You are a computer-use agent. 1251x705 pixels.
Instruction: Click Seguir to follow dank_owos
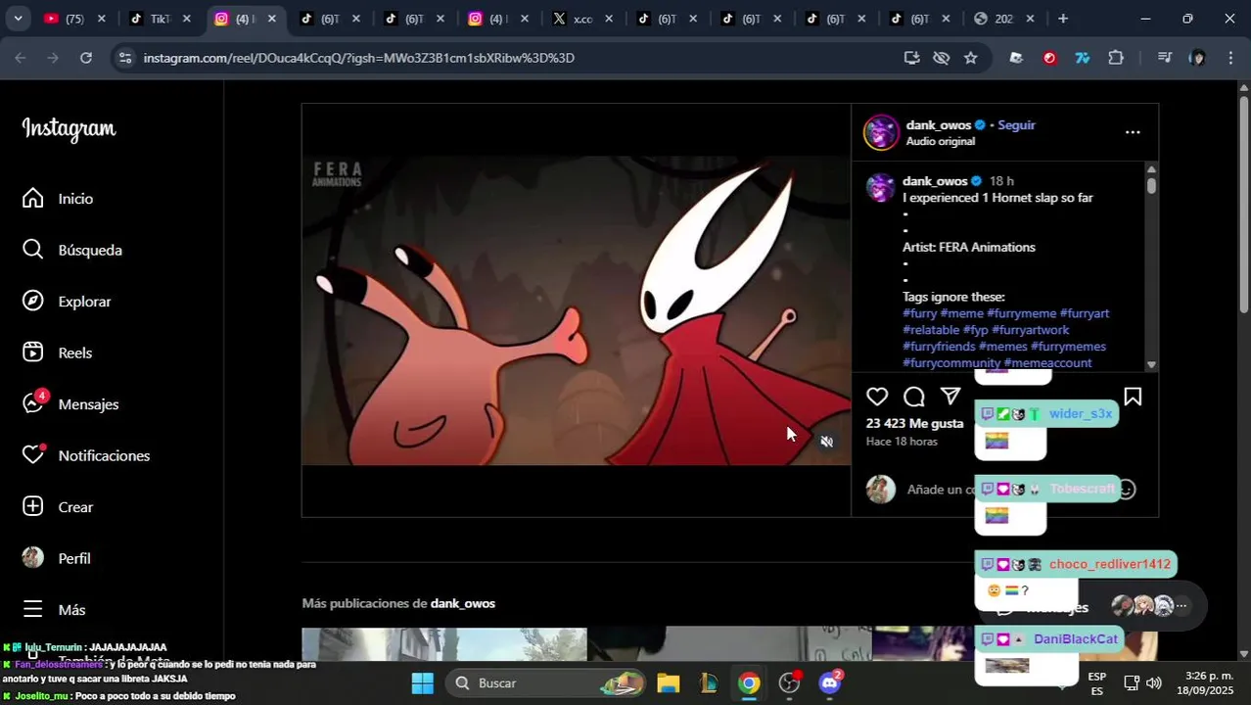tap(1016, 125)
